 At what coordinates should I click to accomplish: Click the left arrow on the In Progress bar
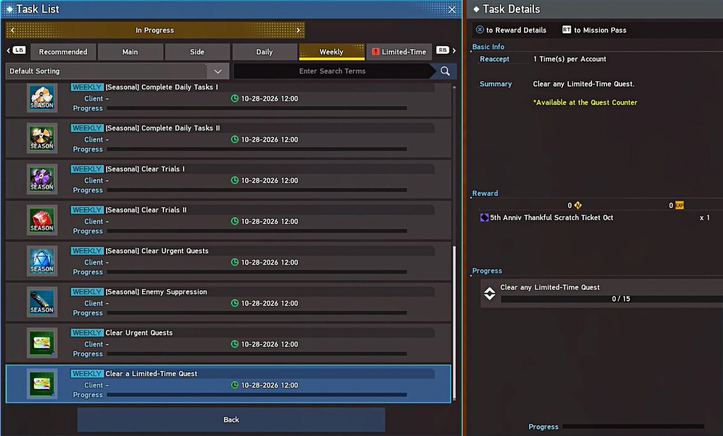[x=13, y=30]
